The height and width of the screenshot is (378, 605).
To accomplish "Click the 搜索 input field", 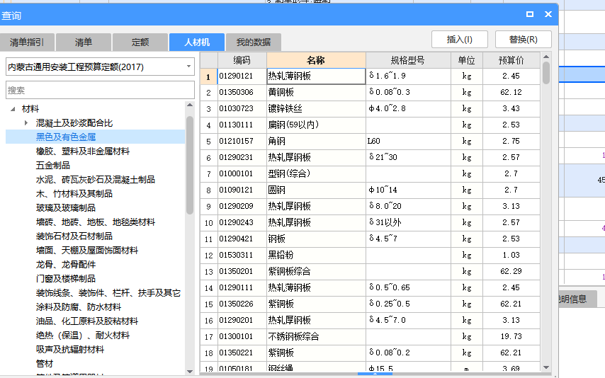I will 100,91.
